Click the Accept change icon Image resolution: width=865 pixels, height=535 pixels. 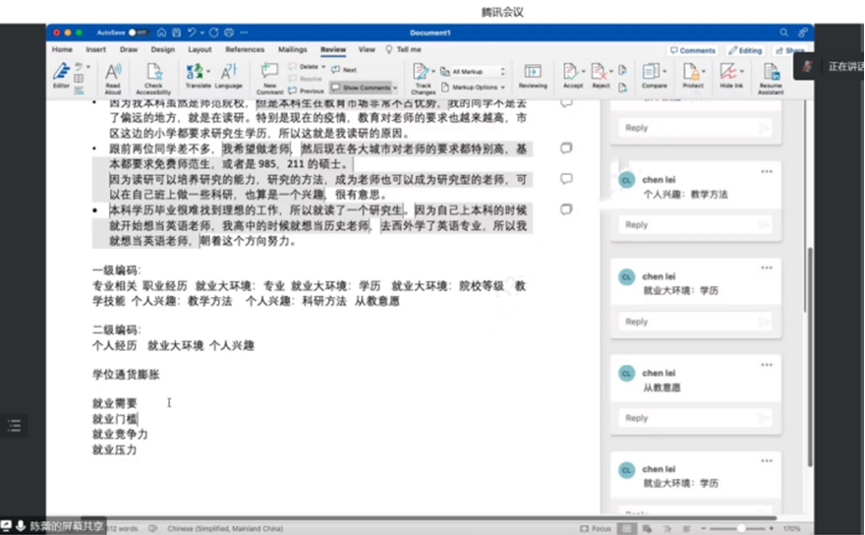(571, 72)
